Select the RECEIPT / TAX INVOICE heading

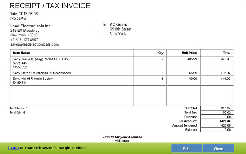tap(50, 6)
